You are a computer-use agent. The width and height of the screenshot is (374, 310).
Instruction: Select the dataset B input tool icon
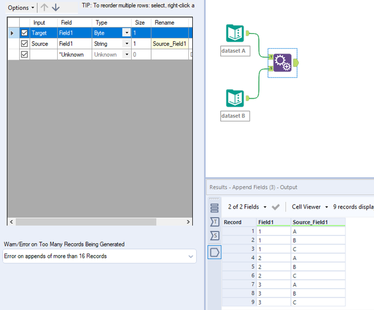pyautogui.click(x=235, y=98)
